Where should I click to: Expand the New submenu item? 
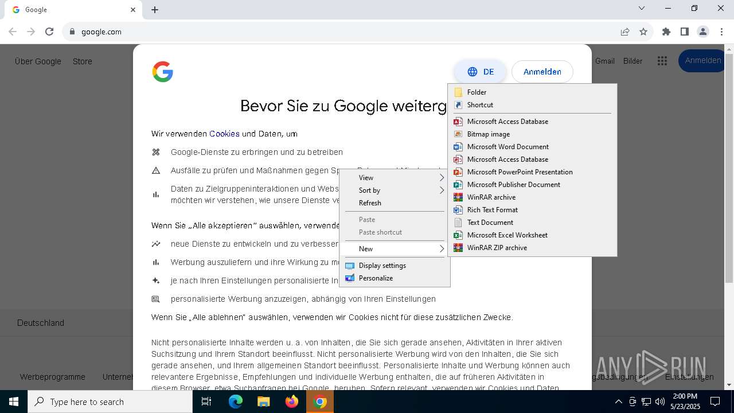395,249
